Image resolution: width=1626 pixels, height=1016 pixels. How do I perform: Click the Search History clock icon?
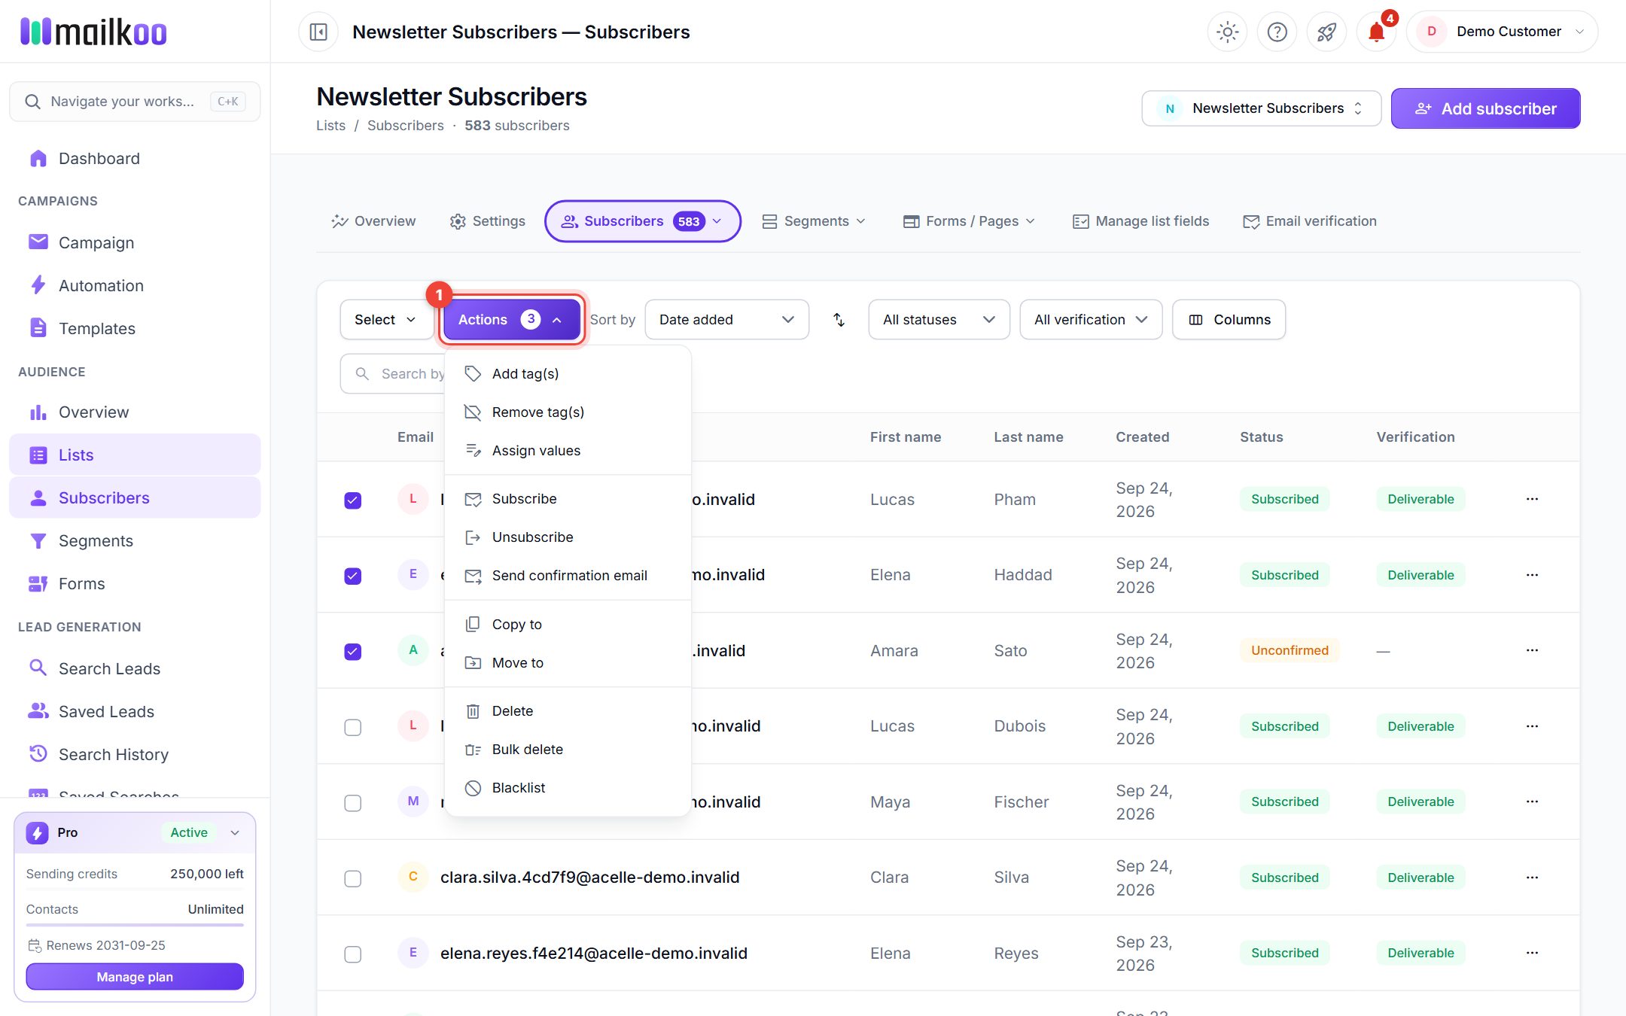38,754
